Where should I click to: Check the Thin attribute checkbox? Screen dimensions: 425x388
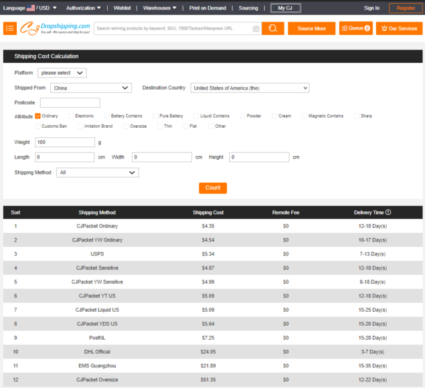pyautogui.click(x=160, y=126)
